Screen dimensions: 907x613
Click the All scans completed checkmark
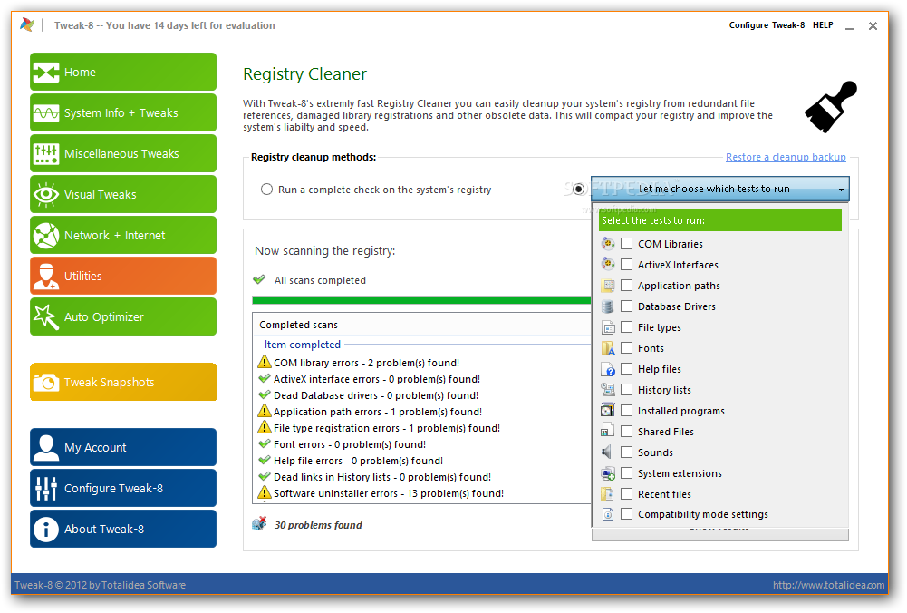coord(259,279)
